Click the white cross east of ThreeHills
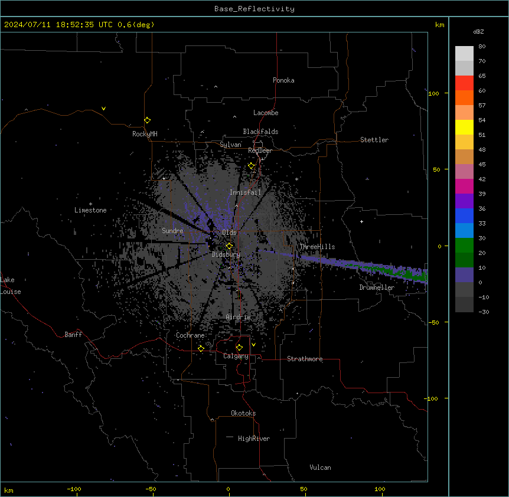 coord(361,221)
